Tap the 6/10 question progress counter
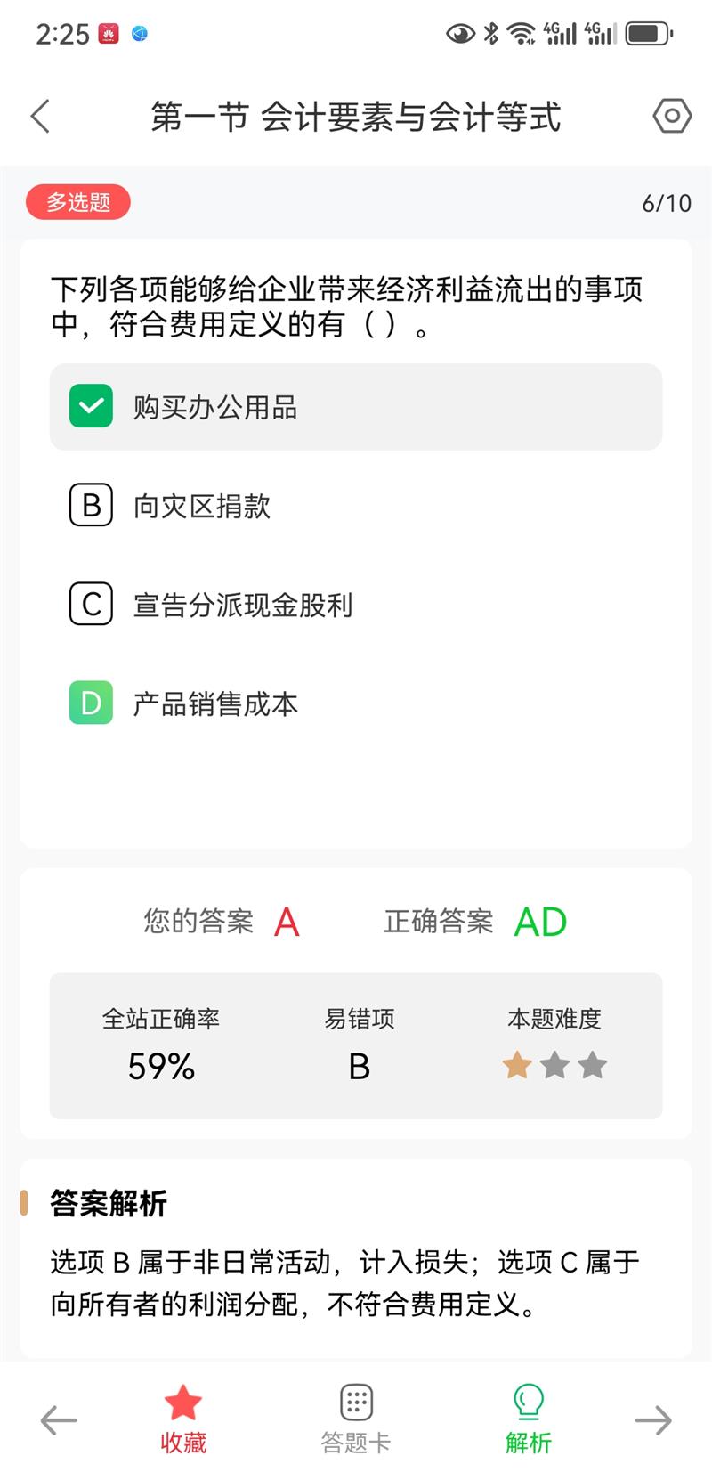Viewport: 712px width, 1480px height. coord(667,204)
